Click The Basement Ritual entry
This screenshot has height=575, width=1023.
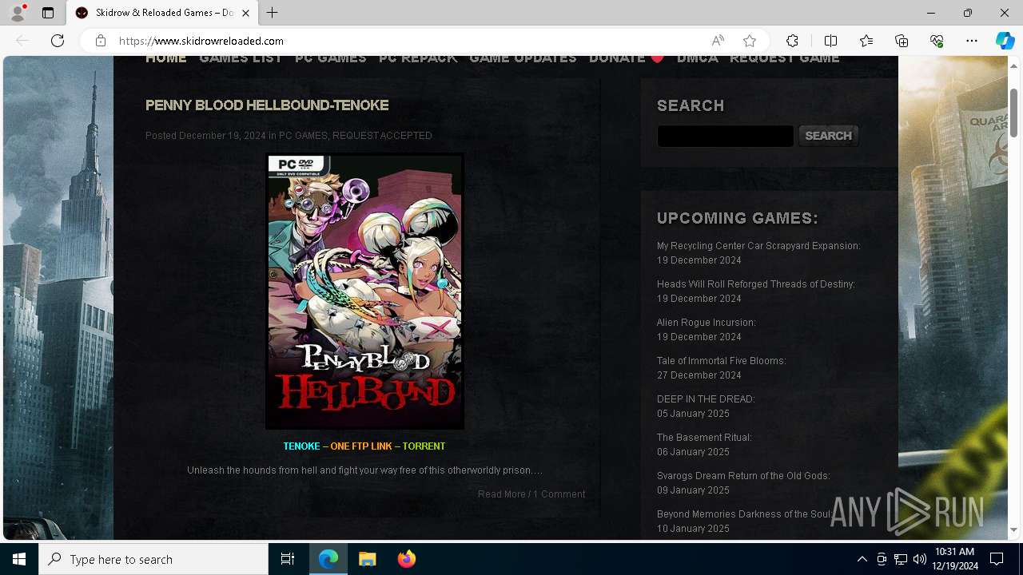pos(704,438)
